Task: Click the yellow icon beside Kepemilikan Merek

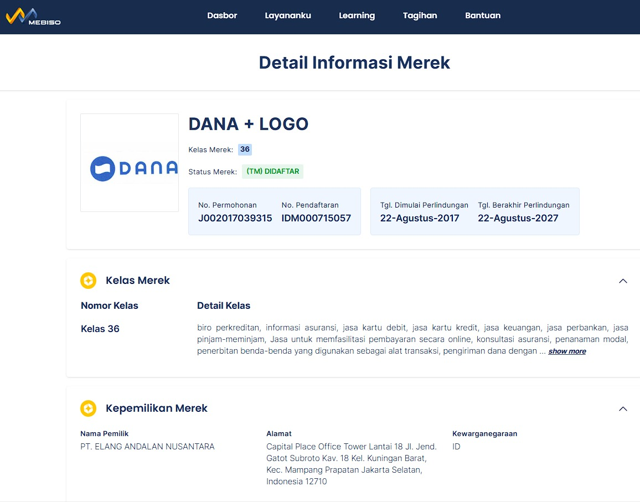Action: 88,408
